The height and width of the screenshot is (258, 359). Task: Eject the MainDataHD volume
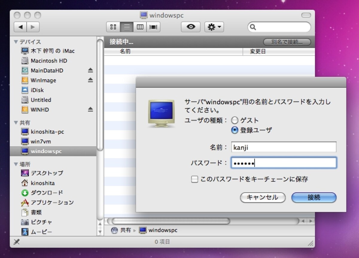point(90,70)
